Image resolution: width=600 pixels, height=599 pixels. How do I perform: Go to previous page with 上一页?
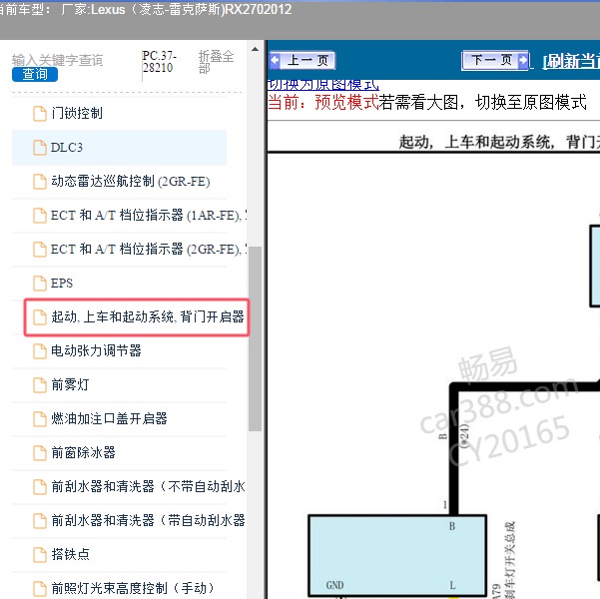click(302, 61)
